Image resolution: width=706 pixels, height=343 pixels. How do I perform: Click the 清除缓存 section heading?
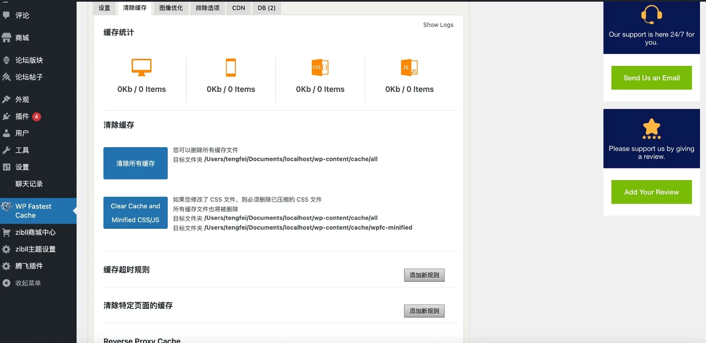coord(119,125)
